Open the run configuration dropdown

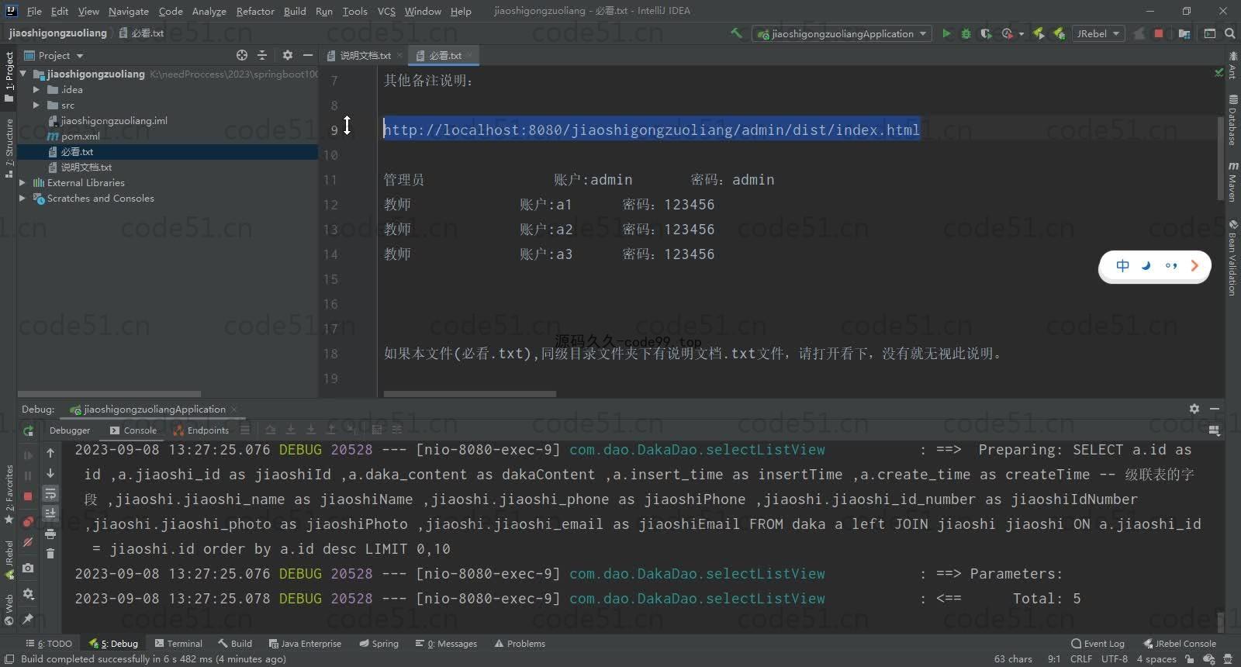[842, 33]
